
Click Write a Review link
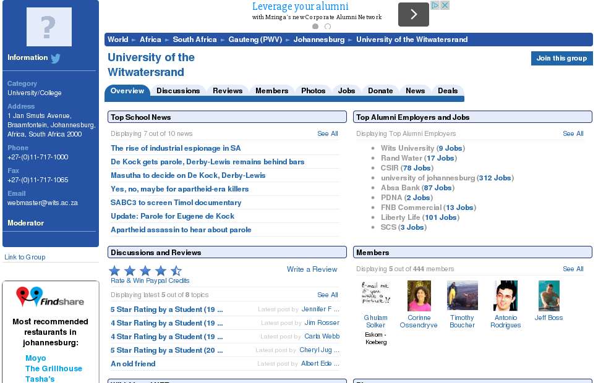[312, 269]
